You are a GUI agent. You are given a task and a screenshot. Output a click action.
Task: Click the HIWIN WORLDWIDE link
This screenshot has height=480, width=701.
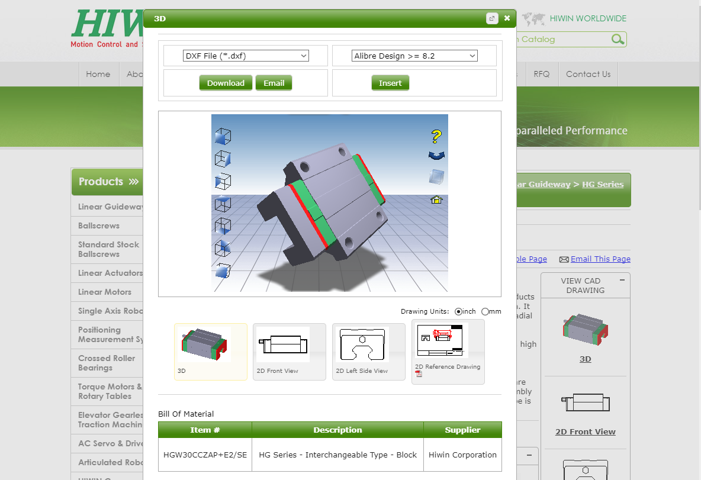coord(588,18)
